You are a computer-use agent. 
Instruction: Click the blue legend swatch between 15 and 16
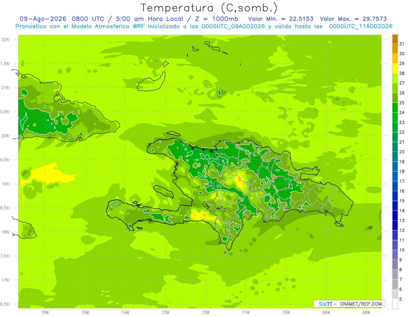point(395,196)
